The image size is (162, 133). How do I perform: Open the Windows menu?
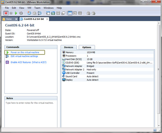pos(49,8)
